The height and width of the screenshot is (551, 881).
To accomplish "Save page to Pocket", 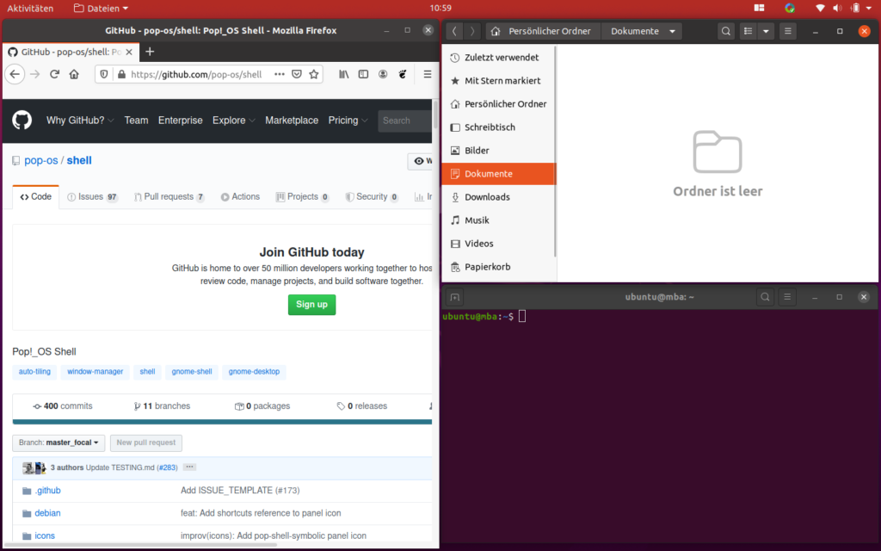I will tap(297, 74).
